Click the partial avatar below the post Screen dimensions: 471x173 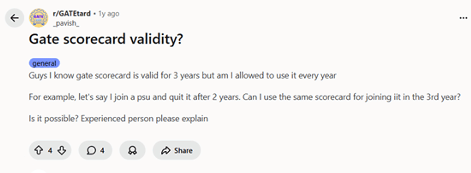38,171
